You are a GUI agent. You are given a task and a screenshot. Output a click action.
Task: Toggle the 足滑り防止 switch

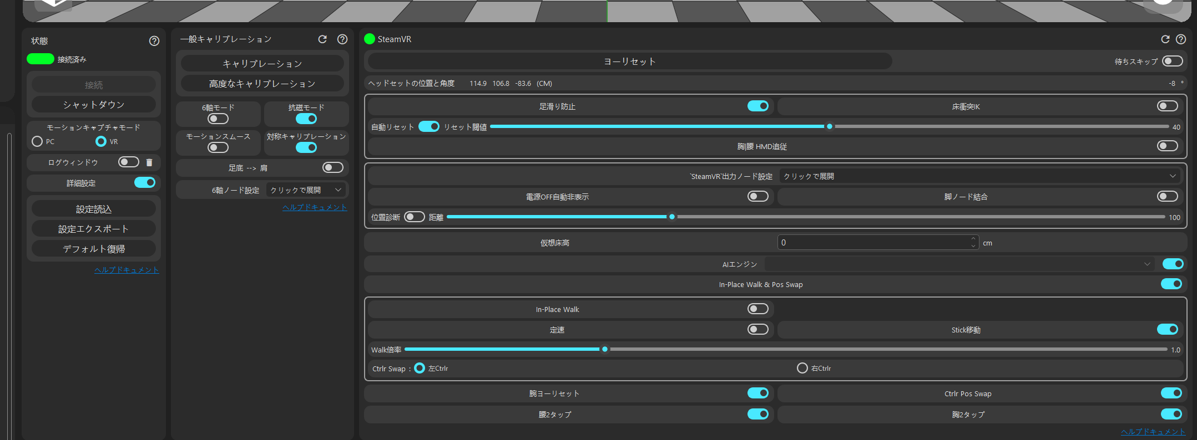click(x=757, y=106)
